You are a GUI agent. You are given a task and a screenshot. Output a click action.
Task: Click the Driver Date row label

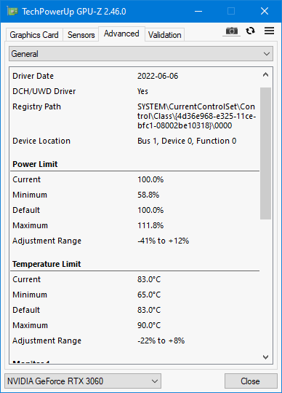pyautogui.click(x=33, y=76)
